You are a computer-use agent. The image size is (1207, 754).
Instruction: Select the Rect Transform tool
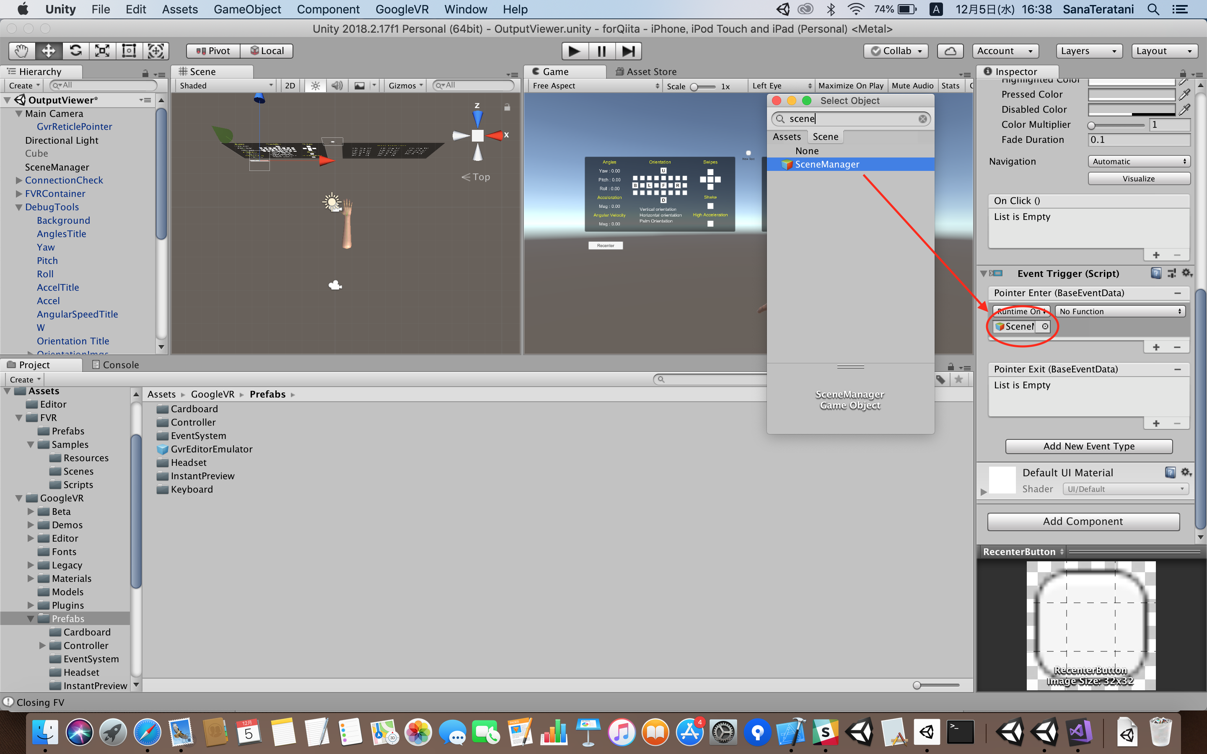[x=129, y=51]
